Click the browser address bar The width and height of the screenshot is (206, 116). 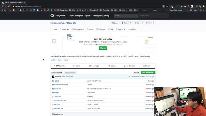click(87, 6)
